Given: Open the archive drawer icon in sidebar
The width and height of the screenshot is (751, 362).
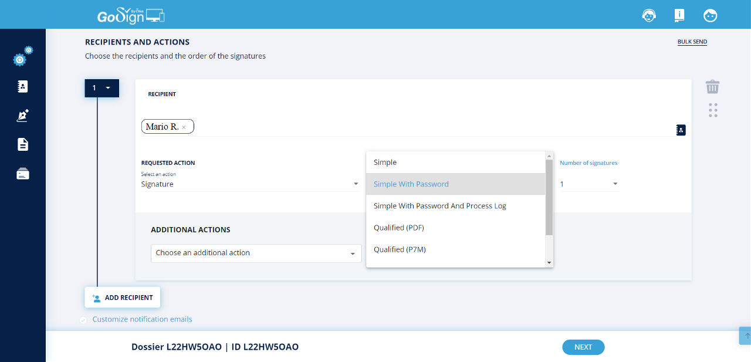Looking at the screenshot, I should coord(22,174).
